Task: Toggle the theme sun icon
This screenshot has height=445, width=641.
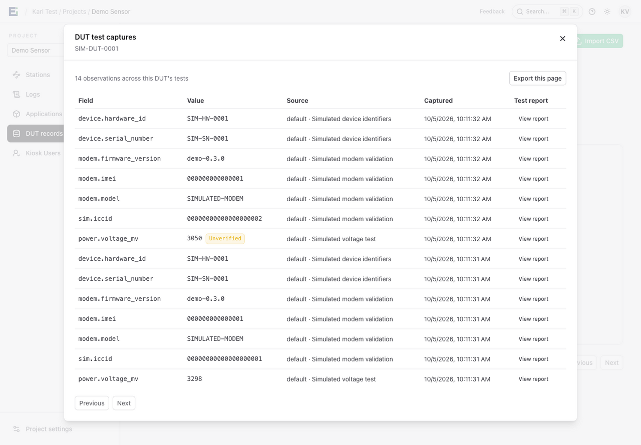Action: point(607,12)
